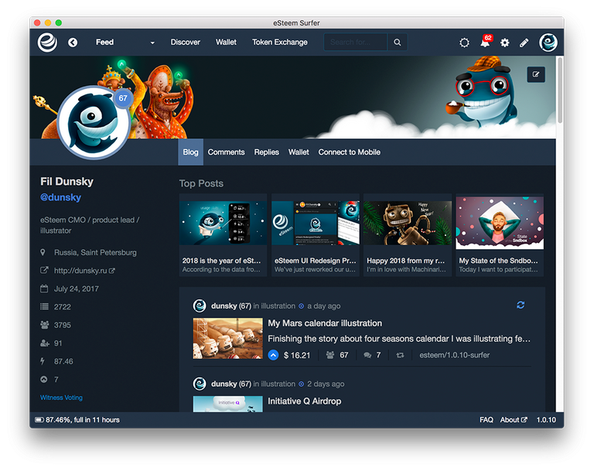Open the Token Exchange page
This screenshot has width=594, height=471.
click(x=280, y=43)
